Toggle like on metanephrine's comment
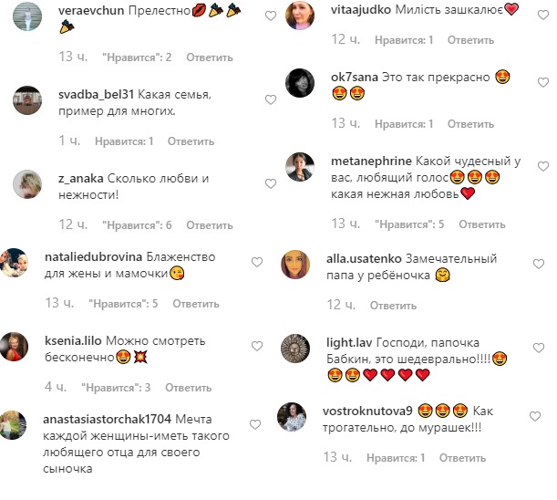This screenshot has height=500, width=557. (543, 166)
